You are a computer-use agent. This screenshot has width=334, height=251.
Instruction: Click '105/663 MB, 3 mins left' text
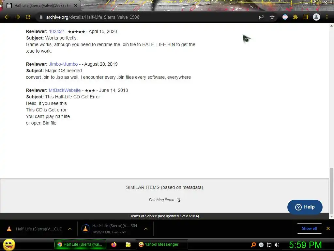coord(109,232)
